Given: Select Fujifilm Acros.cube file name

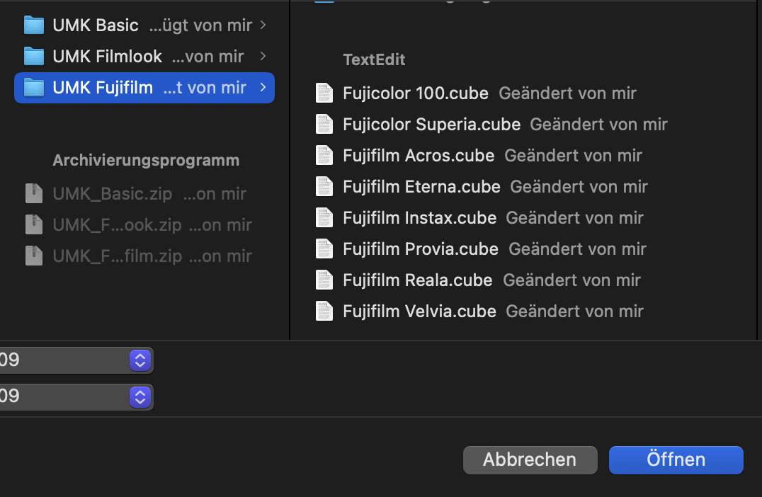Looking at the screenshot, I should pyautogui.click(x=419, y=156).
